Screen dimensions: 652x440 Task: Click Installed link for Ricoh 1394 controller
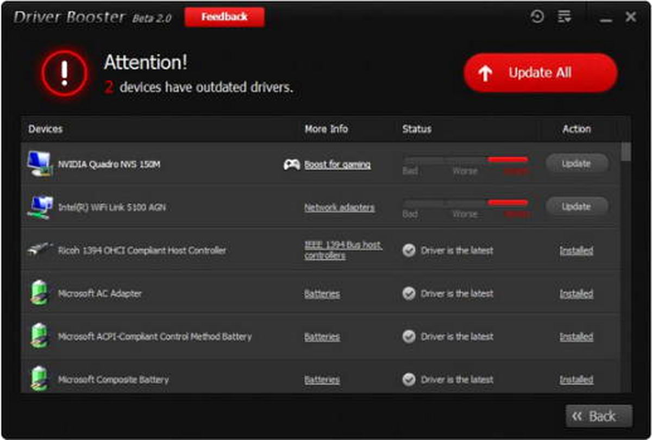(x=576, y=250)
